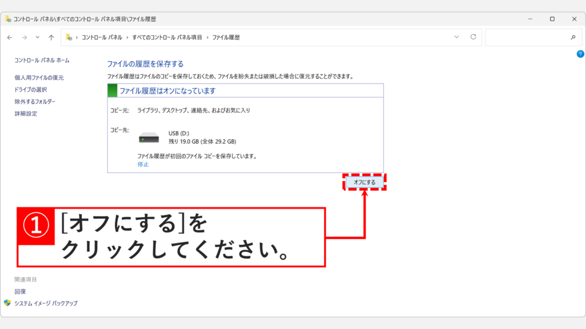Screen dimensions: 586x329
Task: Select ファイル履歴 breadcrumb in address bar
Action: (226, 37)
